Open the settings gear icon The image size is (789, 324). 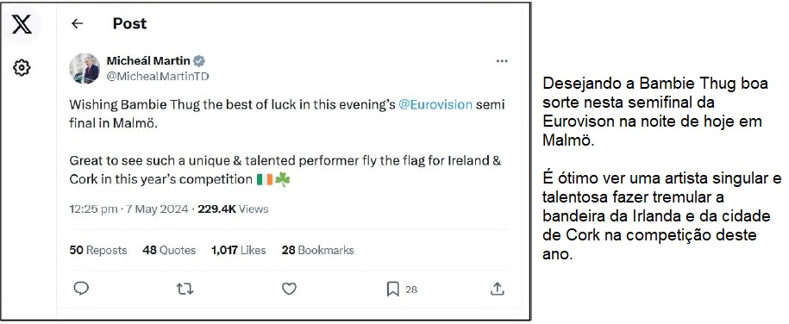(x=22, y=67)
